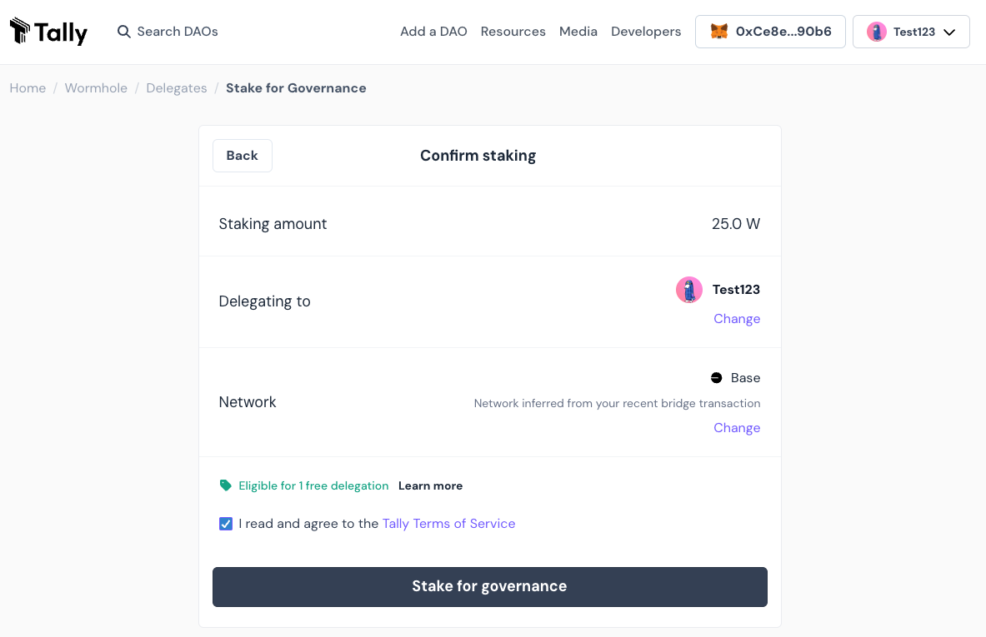This screenshot has height=637, width=986.
Task: Change the selected Base network
Action: point(737,428)
